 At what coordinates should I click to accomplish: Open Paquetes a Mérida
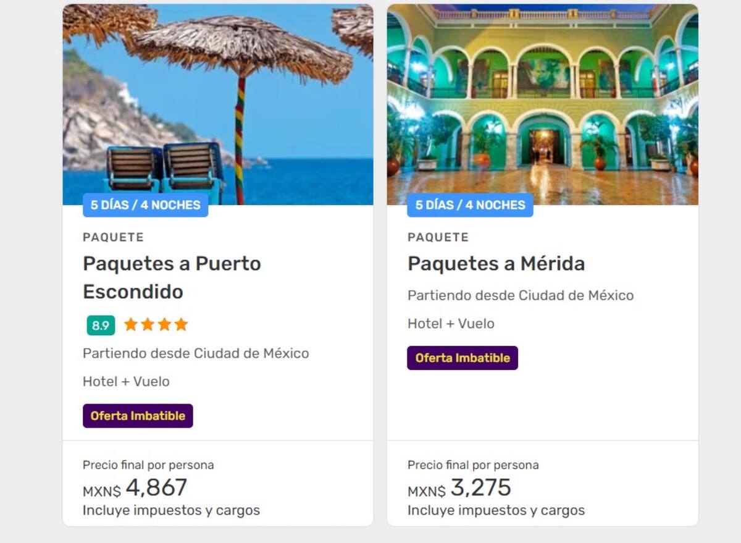click(496, 263)
